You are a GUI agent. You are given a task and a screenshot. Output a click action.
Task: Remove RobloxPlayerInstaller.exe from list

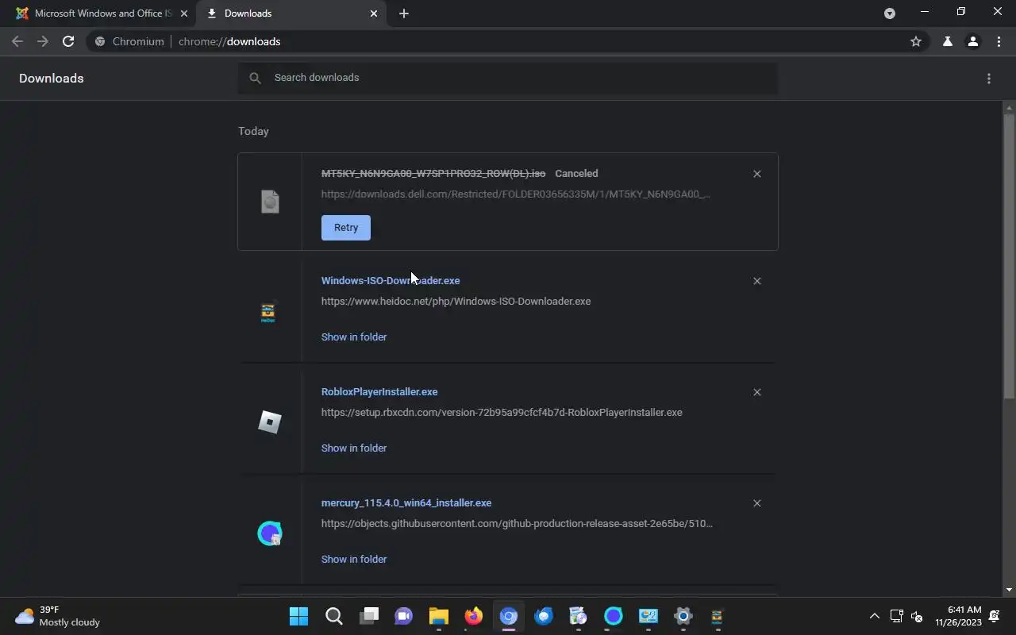point(756,392)
